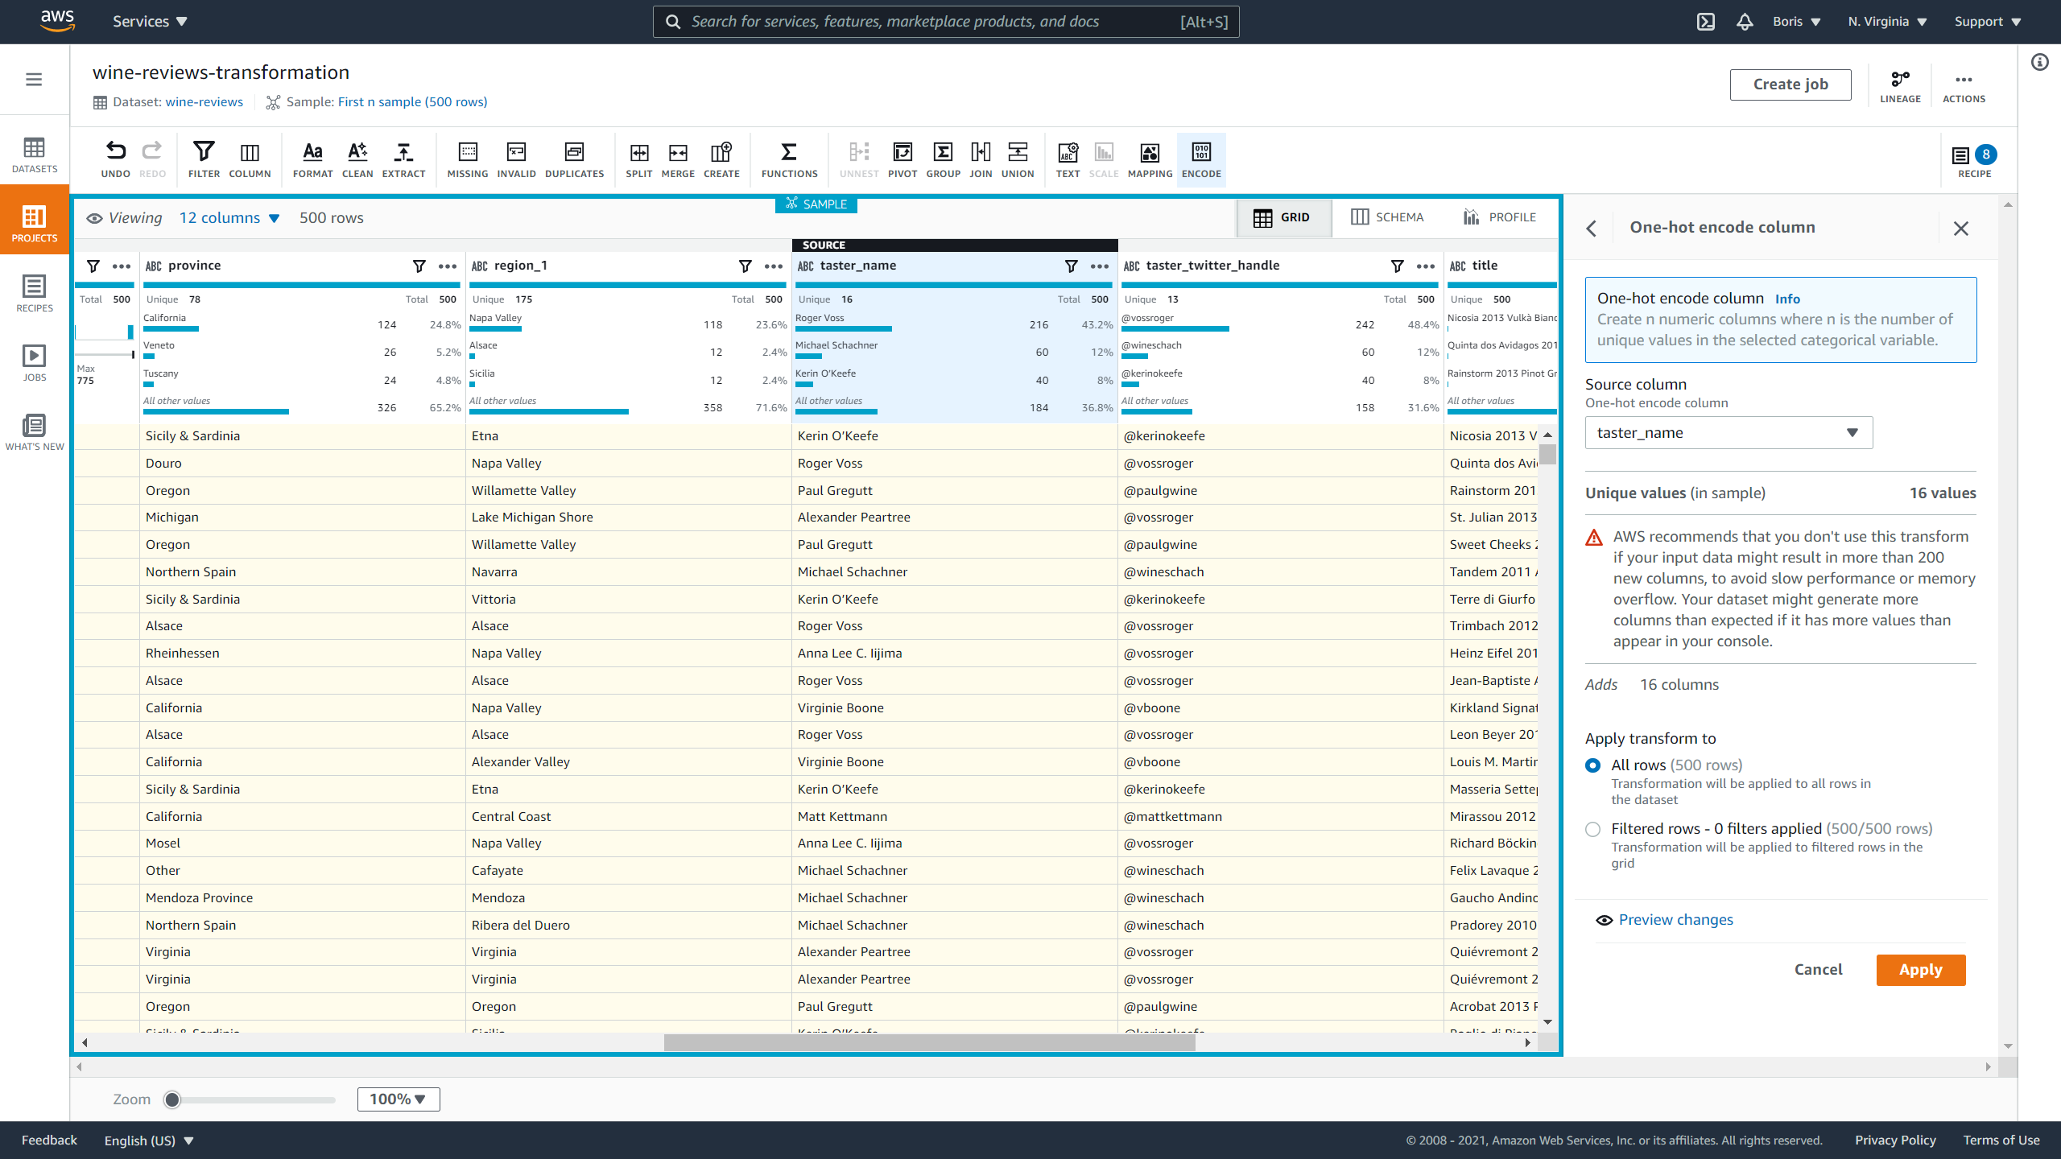This screenshot has height=1159, width=2061.
Task: Select the SPLIT column tool
Action: point(638,159)
